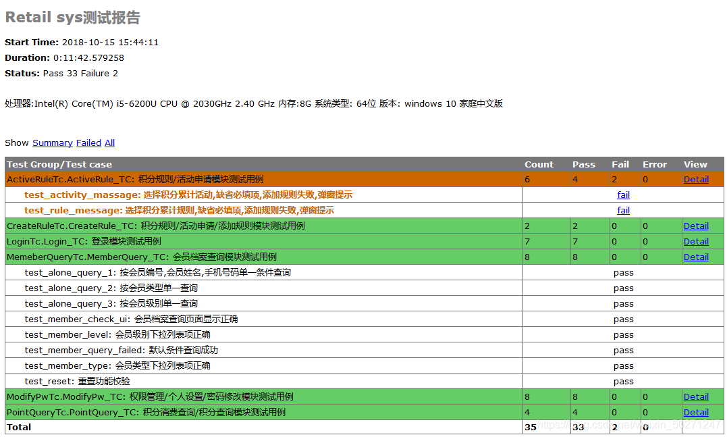The width and height of the screenshot is (727, 437).
Task: Select test_reset test case name
Action: (x=78, y=382)
